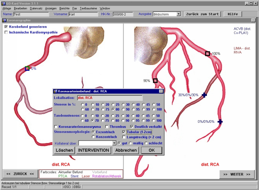Click the Stent color code label
Viewport: 259px width, 190px height.
74,176
